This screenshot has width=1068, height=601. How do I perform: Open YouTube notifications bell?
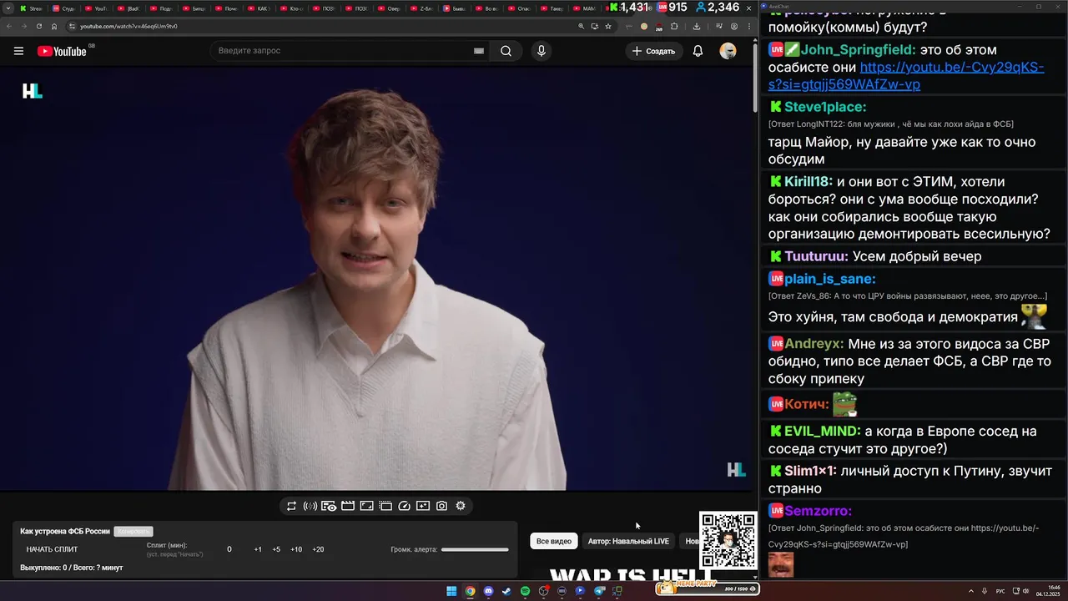pos(698,51)
